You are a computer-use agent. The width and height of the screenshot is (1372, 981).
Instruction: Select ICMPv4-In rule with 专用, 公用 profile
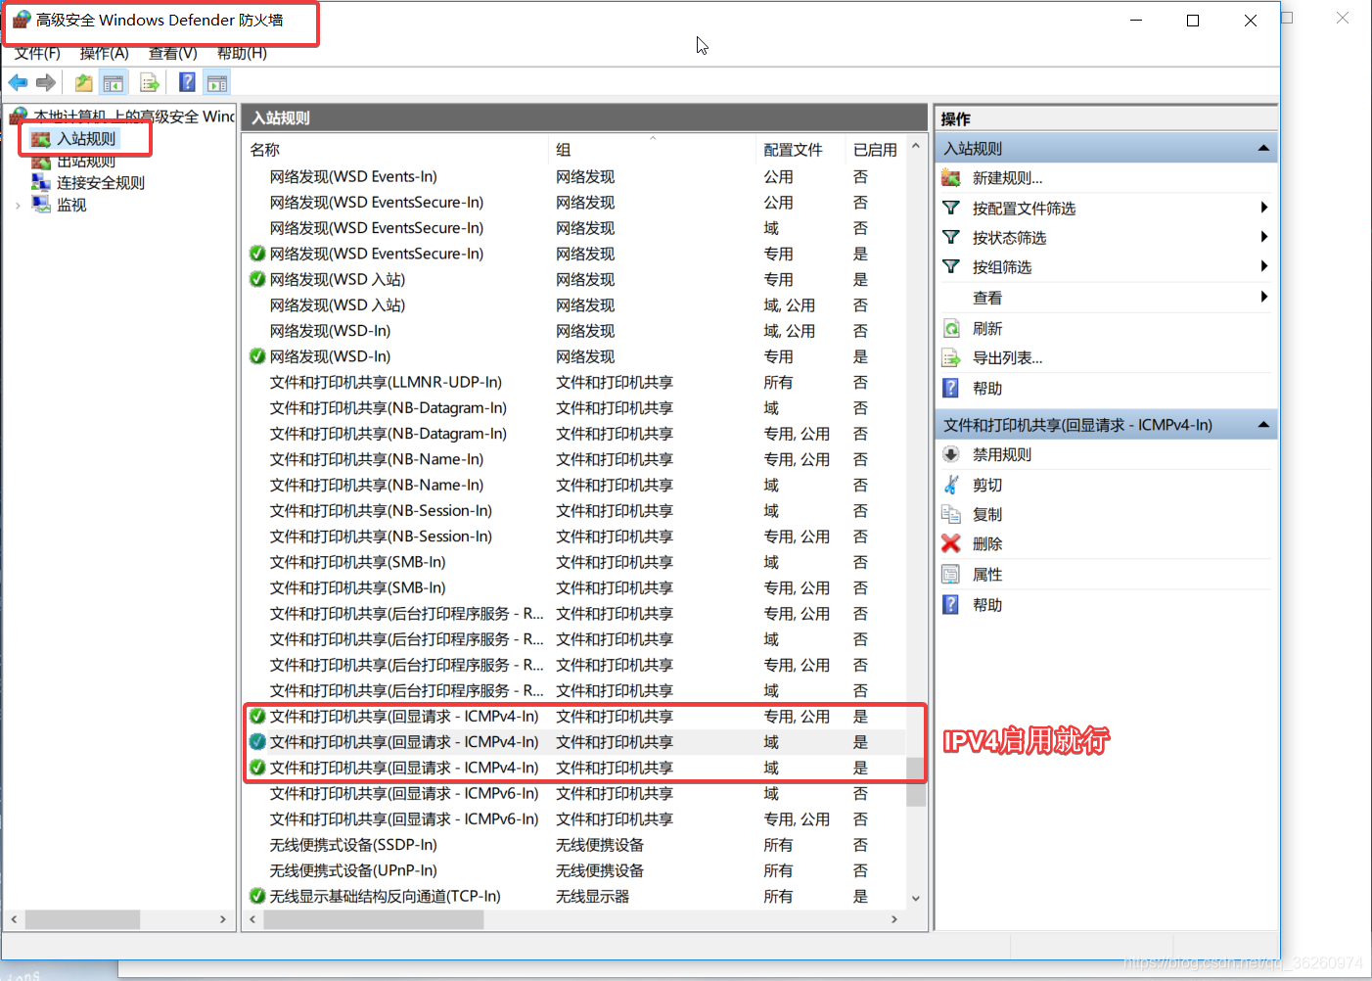tap(574, 716)
